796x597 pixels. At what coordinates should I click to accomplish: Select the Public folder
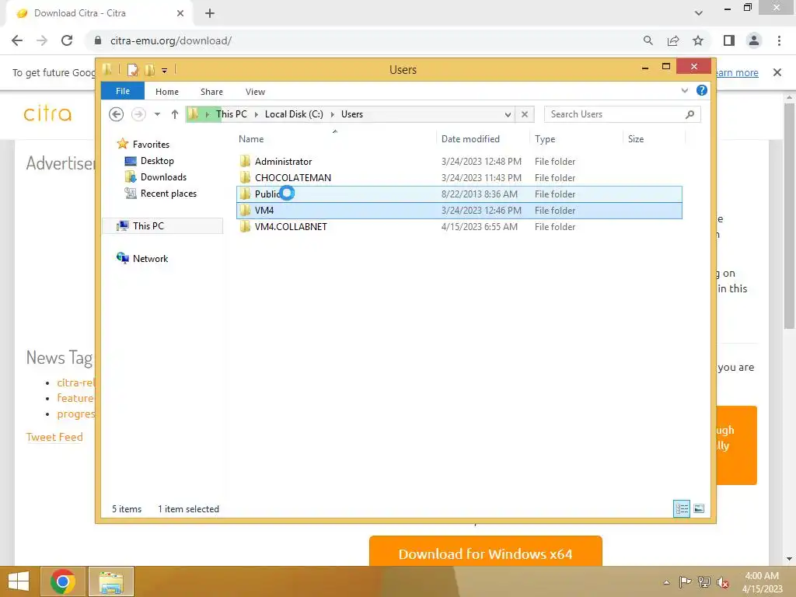tap(459, 194)
